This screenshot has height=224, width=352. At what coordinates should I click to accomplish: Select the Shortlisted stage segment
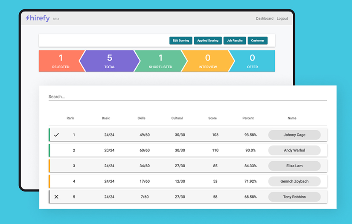click(x=160, y=61)
